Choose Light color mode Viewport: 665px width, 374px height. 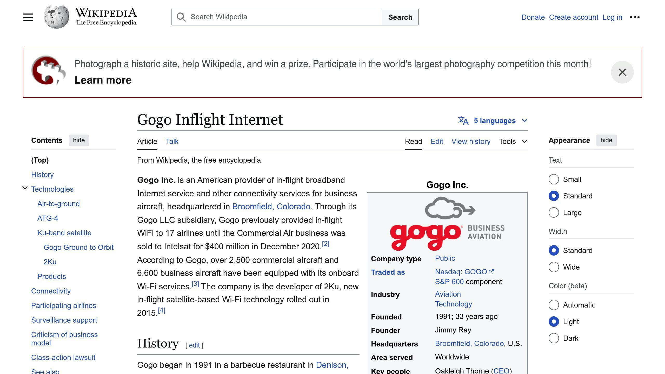[554, 322]
